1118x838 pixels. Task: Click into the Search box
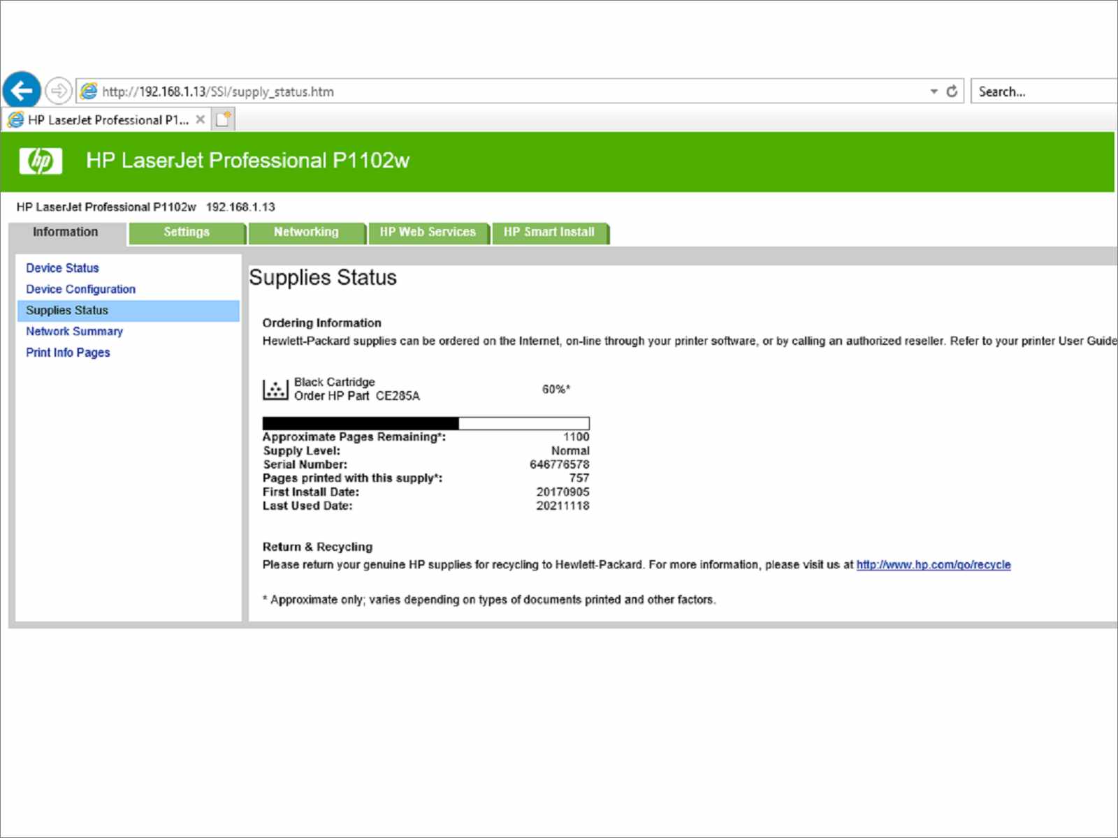click(1044, 91)
